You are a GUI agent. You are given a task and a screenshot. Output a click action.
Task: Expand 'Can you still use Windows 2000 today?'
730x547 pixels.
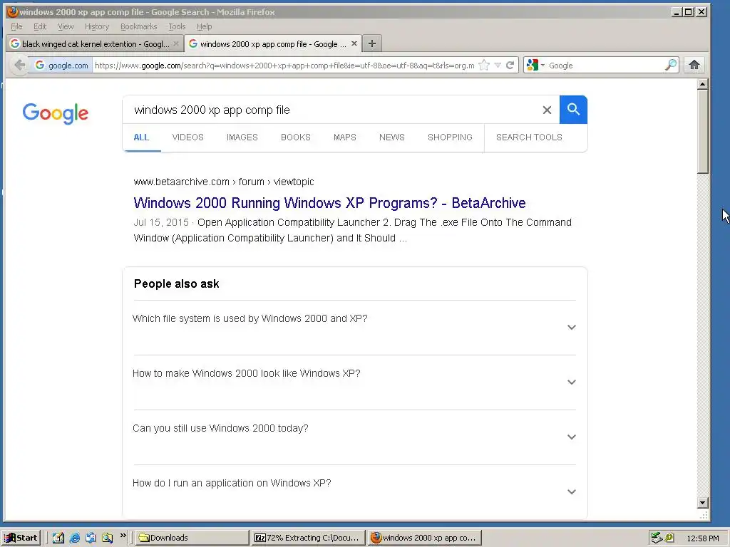(x=355, y=437)
